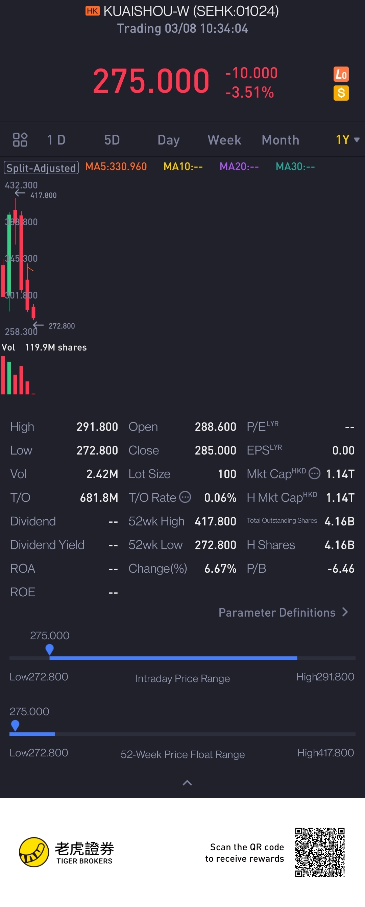Viewport: 365px width, 907px height.
Task: Tap the rewards QR code
Action: point(320,852)
